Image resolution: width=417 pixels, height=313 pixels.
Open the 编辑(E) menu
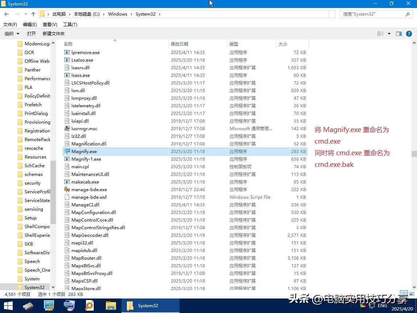pyautogui.click(x=30, y=24)
